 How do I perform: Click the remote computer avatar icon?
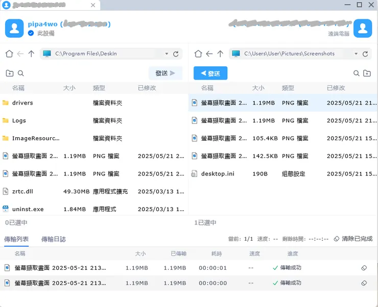(363, 29)
